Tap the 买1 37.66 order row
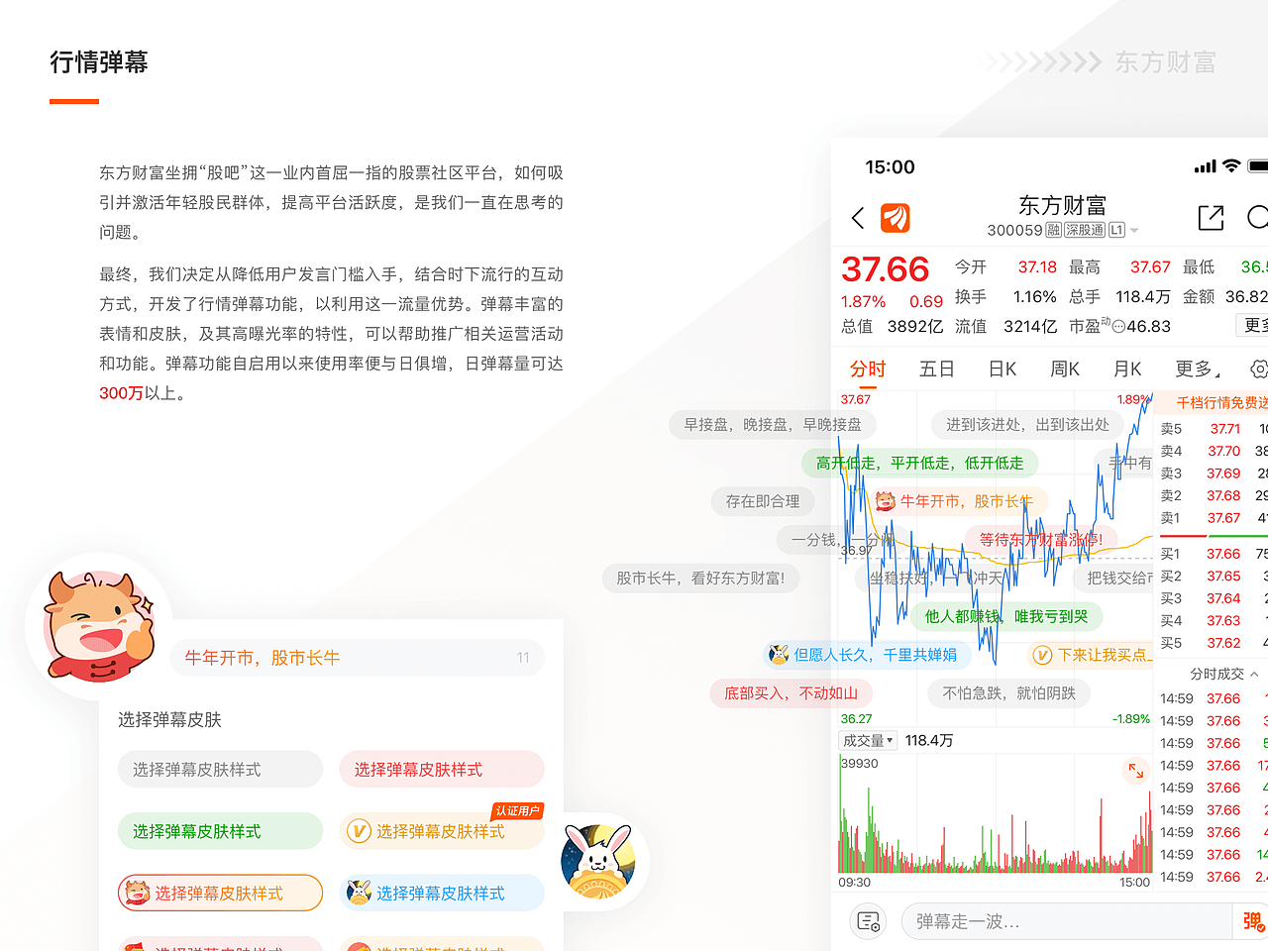 [x=1213, y=554]
